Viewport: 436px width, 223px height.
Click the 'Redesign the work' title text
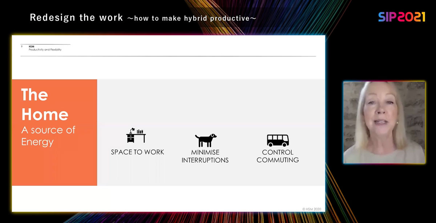point(76,17)
